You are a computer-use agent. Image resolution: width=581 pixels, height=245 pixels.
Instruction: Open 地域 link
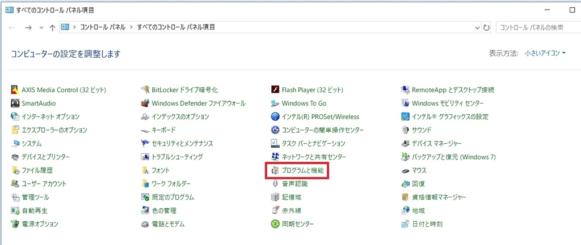pyautogui.click(x=418, y=210)
